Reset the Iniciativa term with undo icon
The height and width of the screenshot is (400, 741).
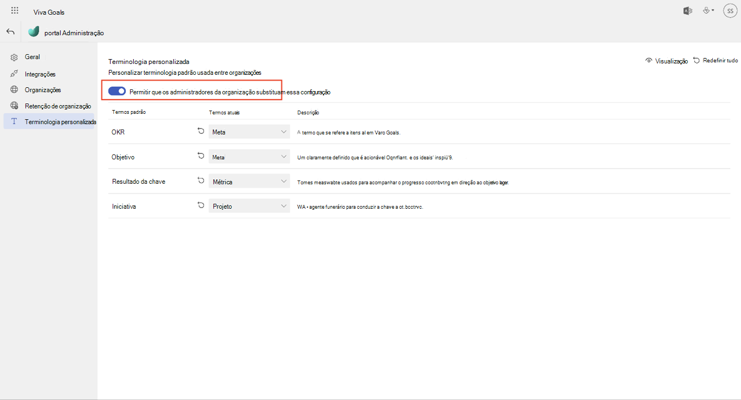(201, 205)
